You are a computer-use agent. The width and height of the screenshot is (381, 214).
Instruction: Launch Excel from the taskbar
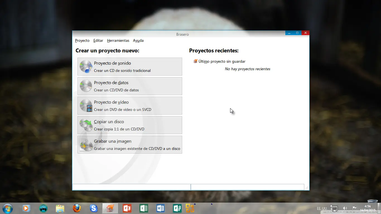tap(144, 208)
